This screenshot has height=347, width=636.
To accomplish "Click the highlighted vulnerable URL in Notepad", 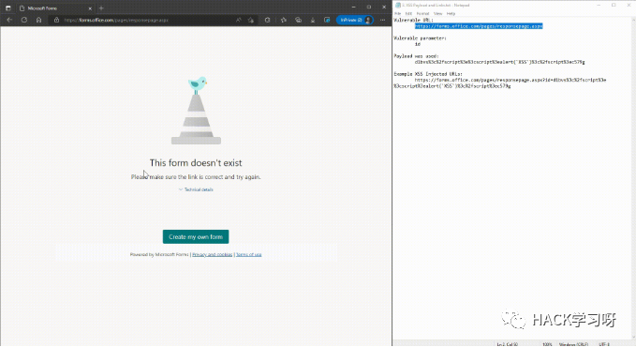I will pyautogui.click(x=479, y=26).
